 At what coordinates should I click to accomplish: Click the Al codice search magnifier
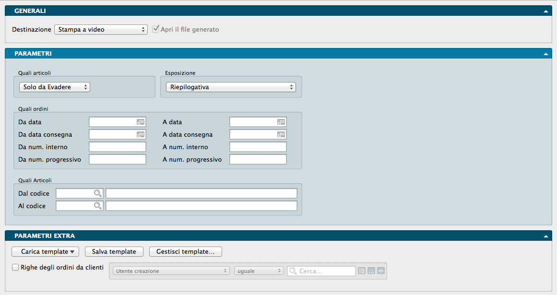click(x=98, y=206)
